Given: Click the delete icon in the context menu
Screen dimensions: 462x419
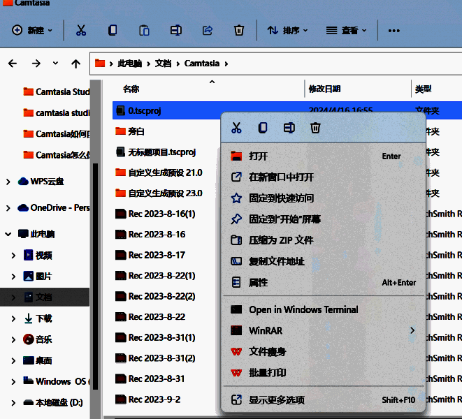Looking at the screenshot, I should (x=315, y=128).
